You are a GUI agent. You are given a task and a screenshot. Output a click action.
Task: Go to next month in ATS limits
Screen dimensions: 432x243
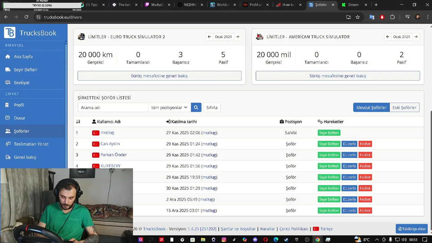pos(416,37)
